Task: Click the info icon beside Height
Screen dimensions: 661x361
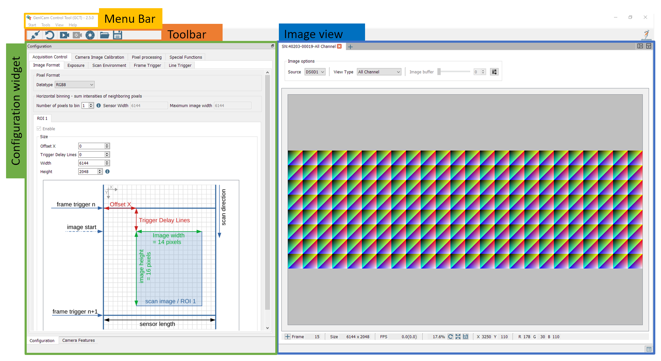Action: coord(107,172)
